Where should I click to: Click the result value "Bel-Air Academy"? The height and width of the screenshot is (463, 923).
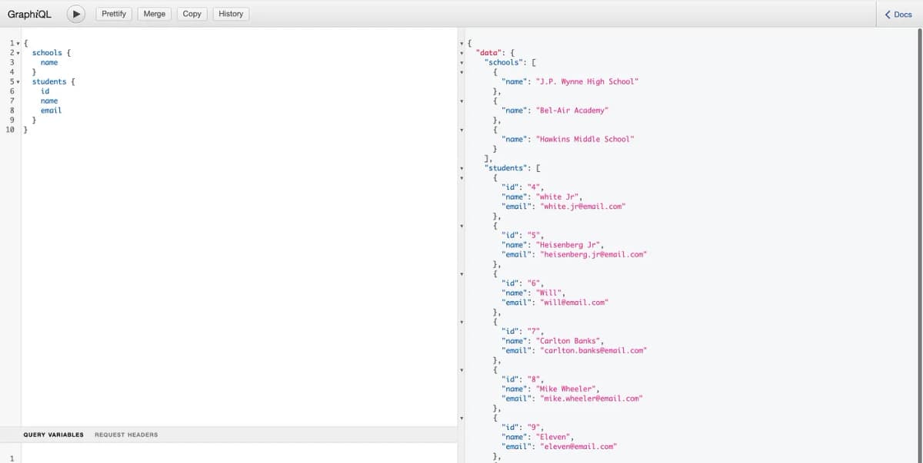[572, 111]
